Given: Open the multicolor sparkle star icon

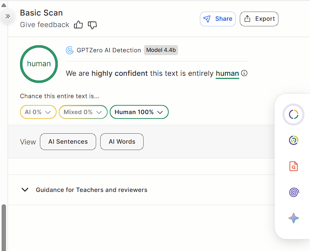Looking at the screenshot, I should (x=294, y=218).
